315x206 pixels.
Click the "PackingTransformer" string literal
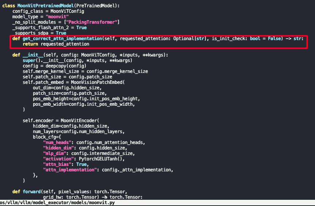tap(92, 22)
